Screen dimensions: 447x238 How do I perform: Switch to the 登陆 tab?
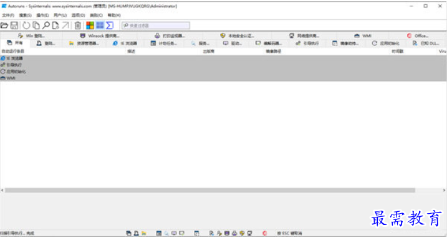coord(46,43)
